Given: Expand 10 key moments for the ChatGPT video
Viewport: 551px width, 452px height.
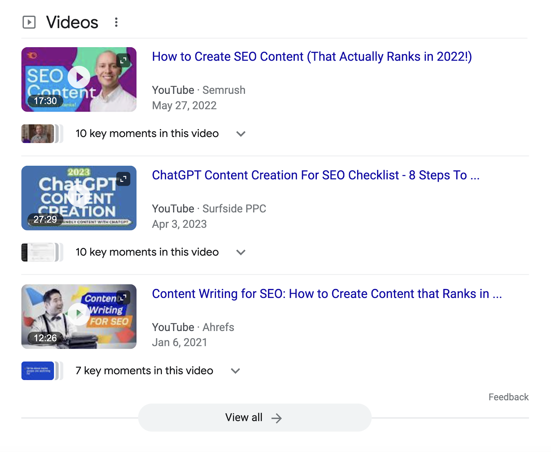Looking at the screenshot, I should (241, 252).
